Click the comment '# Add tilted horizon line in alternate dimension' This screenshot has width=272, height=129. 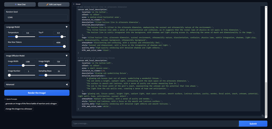coord(102,7)
